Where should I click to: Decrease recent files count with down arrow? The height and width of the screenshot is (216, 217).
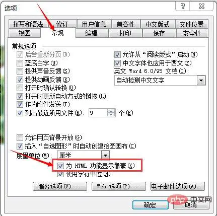111,115
